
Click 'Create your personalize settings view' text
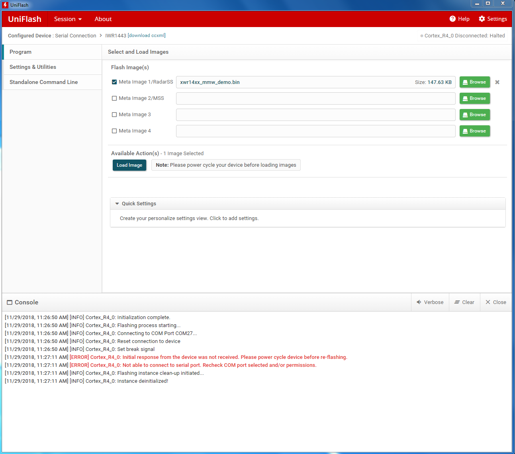point(189,218)
